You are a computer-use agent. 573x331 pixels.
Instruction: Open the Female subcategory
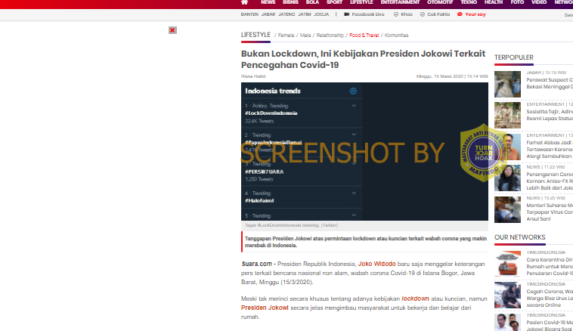tap(286, 35)
